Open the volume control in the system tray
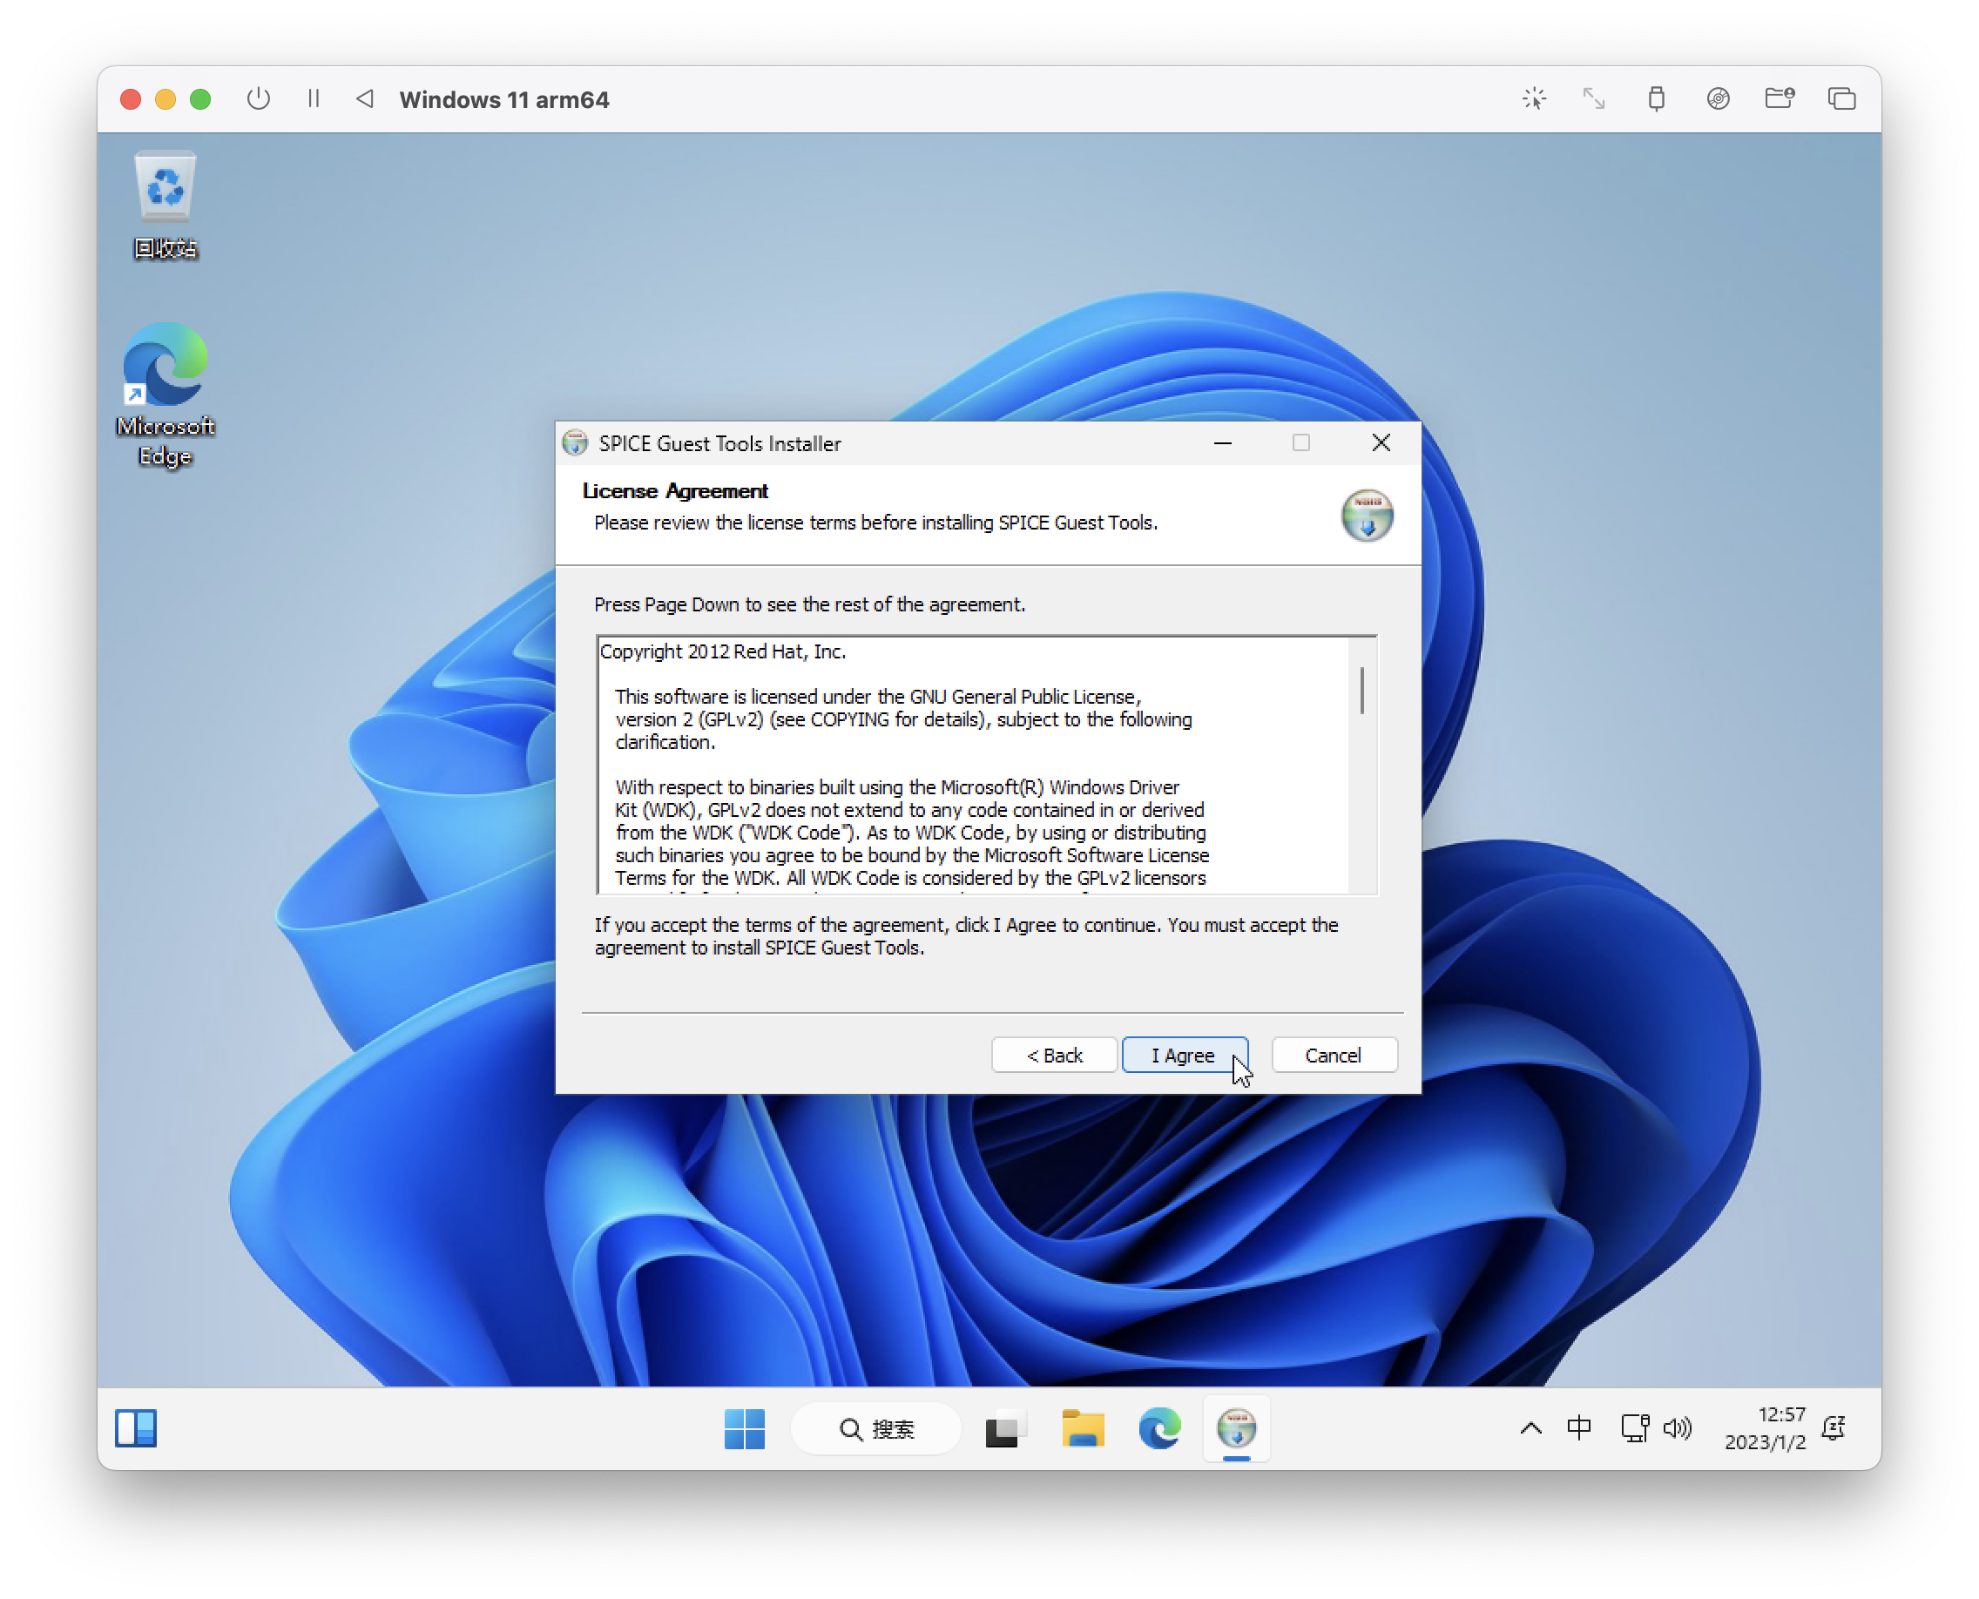1979x1599 pixels. tap(1678, 1428)
